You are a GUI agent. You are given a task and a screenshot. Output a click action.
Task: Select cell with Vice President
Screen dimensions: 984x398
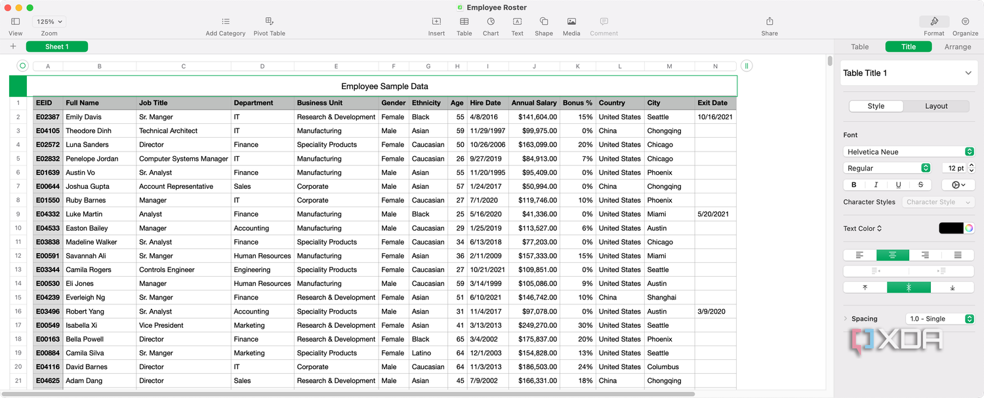(x=184, y=325)
